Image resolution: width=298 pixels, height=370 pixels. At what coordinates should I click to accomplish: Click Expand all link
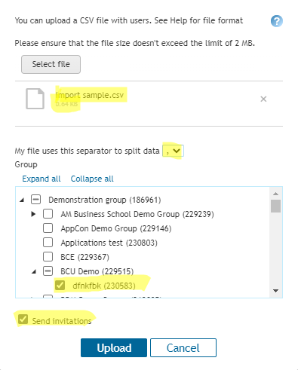(x=41, y=179)
